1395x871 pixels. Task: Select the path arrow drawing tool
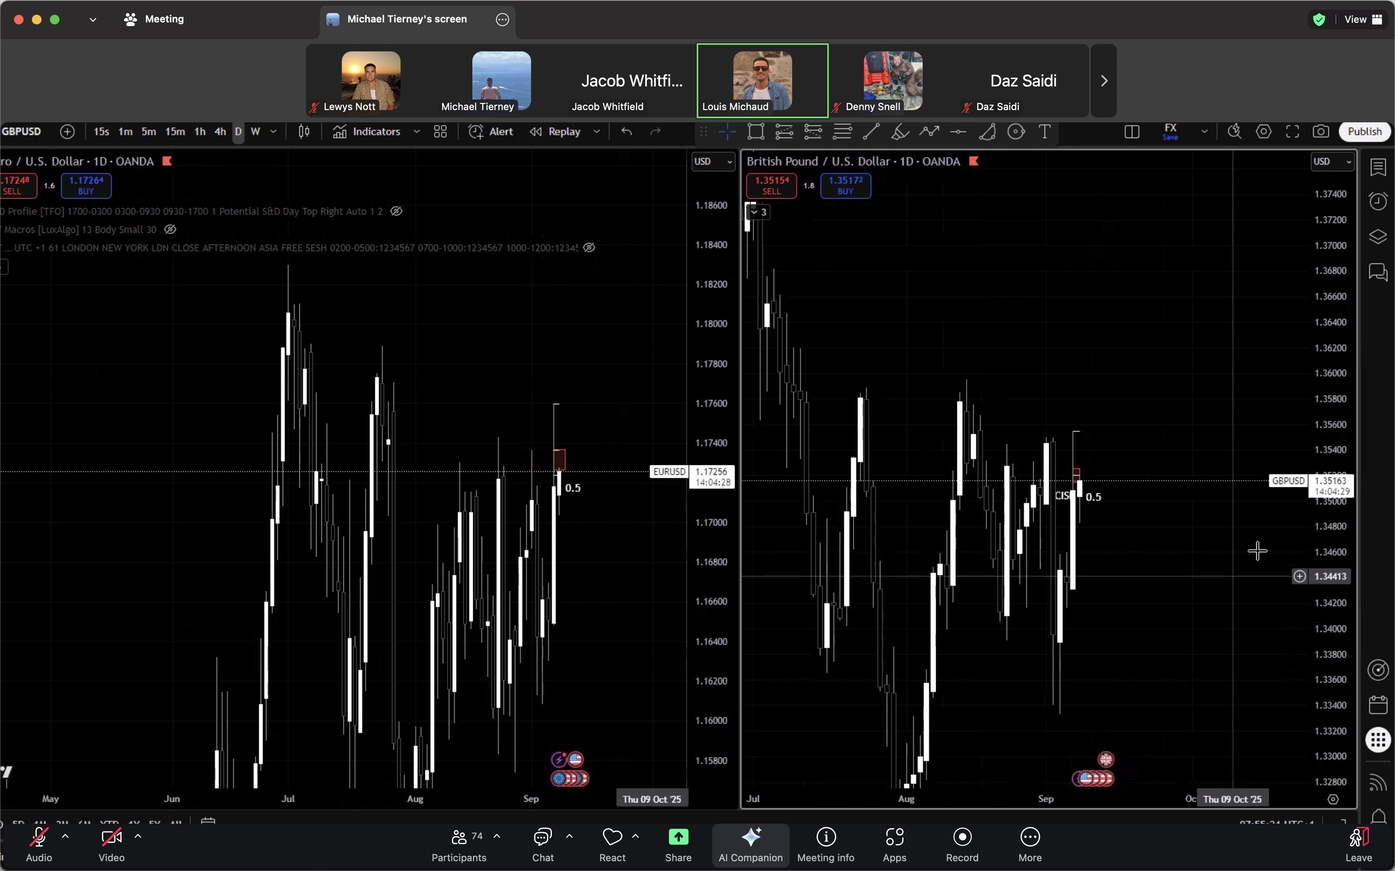[929, 132]
